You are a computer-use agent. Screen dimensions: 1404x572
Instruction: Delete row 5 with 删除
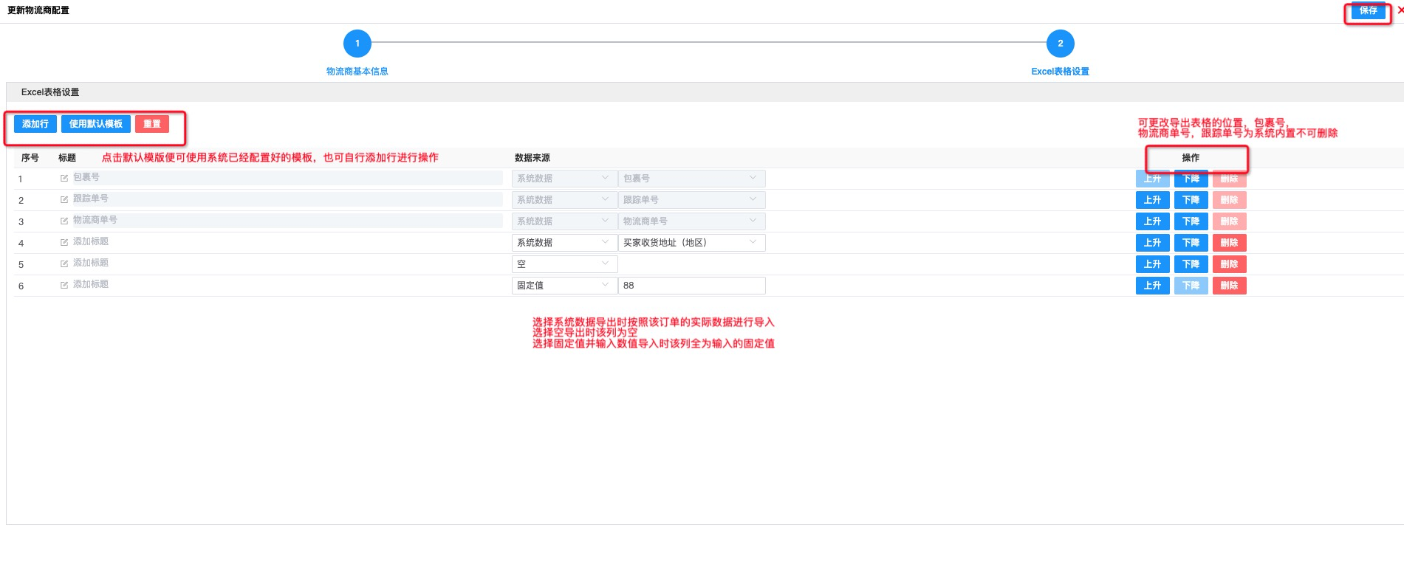point(1229,264)
